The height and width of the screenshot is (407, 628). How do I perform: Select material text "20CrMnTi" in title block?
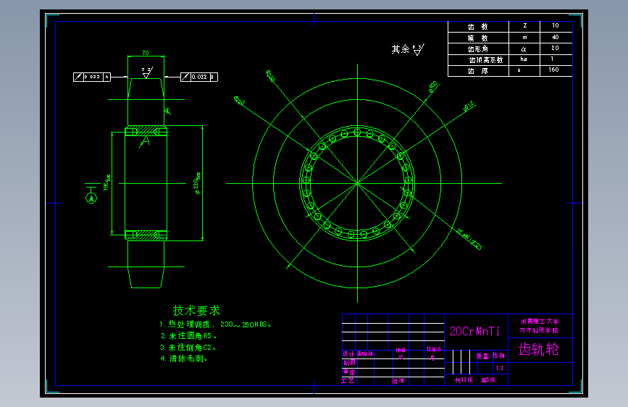point(475,331)
